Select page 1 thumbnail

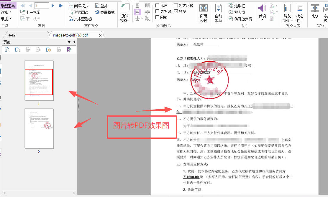pyautogui.click(x=39, y=81)
